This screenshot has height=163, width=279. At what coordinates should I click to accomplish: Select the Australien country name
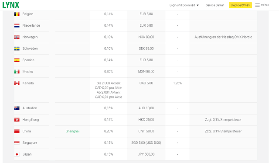coord(30,108)
